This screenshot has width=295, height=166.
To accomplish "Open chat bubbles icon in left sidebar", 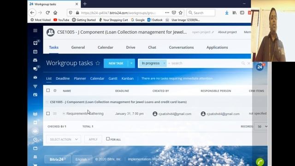I will [x=35, y=69].
